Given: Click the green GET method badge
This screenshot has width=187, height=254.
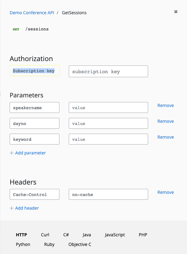Looking at the screenshot, I should 16,29.
